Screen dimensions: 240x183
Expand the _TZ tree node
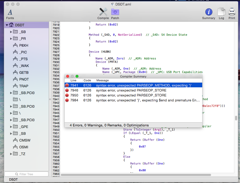point(11,154)
